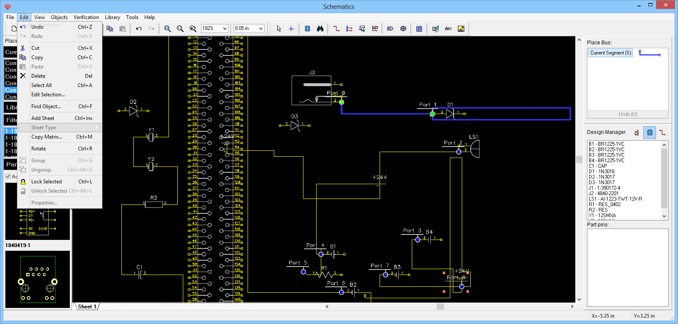The height and width of the screenshot is (324, 678).
Task: Select C1 - CAP in Design Manager list
Action: [x=598, y=166]
